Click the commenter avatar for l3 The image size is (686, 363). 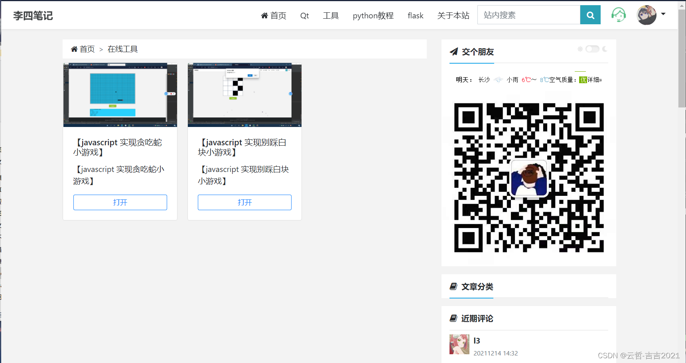coord(459,344)
